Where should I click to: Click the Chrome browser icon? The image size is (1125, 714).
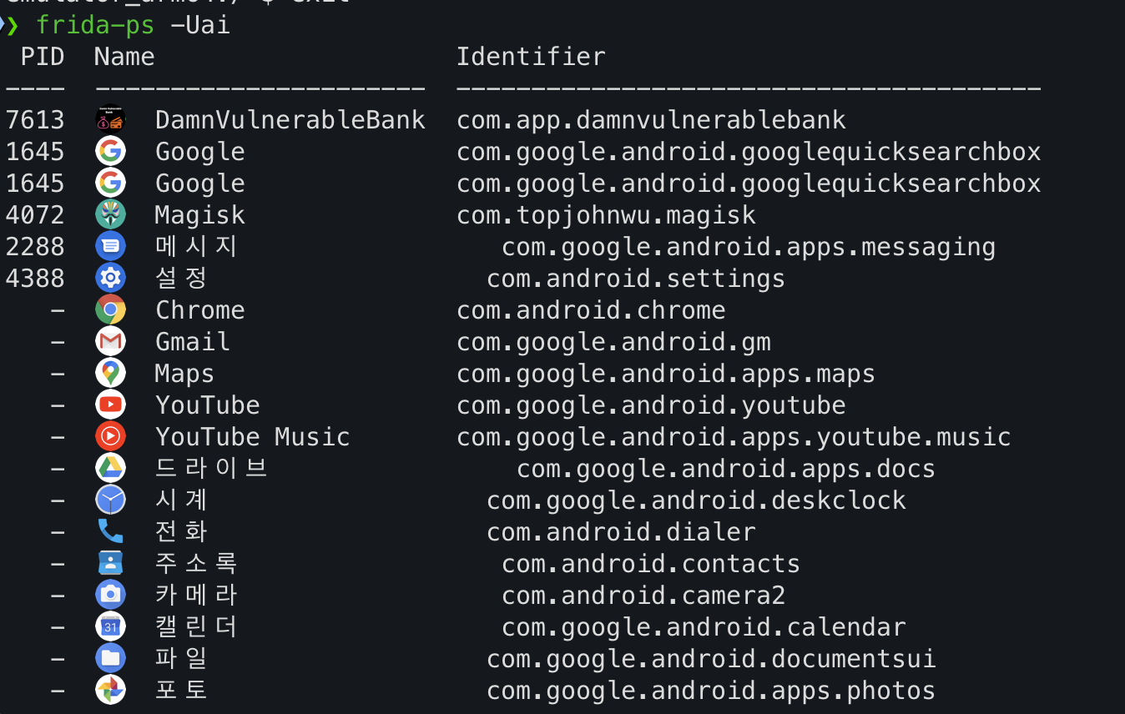[x=110, y=310]
